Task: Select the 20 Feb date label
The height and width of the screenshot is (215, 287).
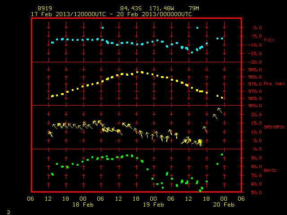Action: coord(224,205)
